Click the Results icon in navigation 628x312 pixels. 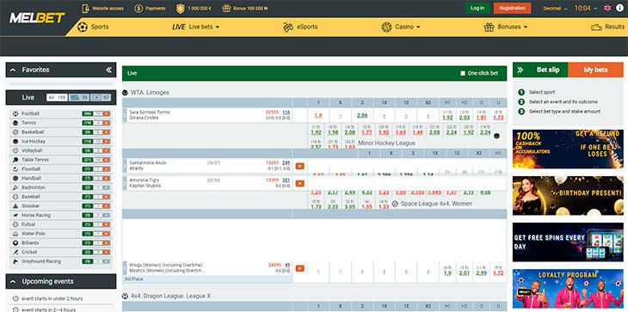pyautogui.click(x=597, y=27)
